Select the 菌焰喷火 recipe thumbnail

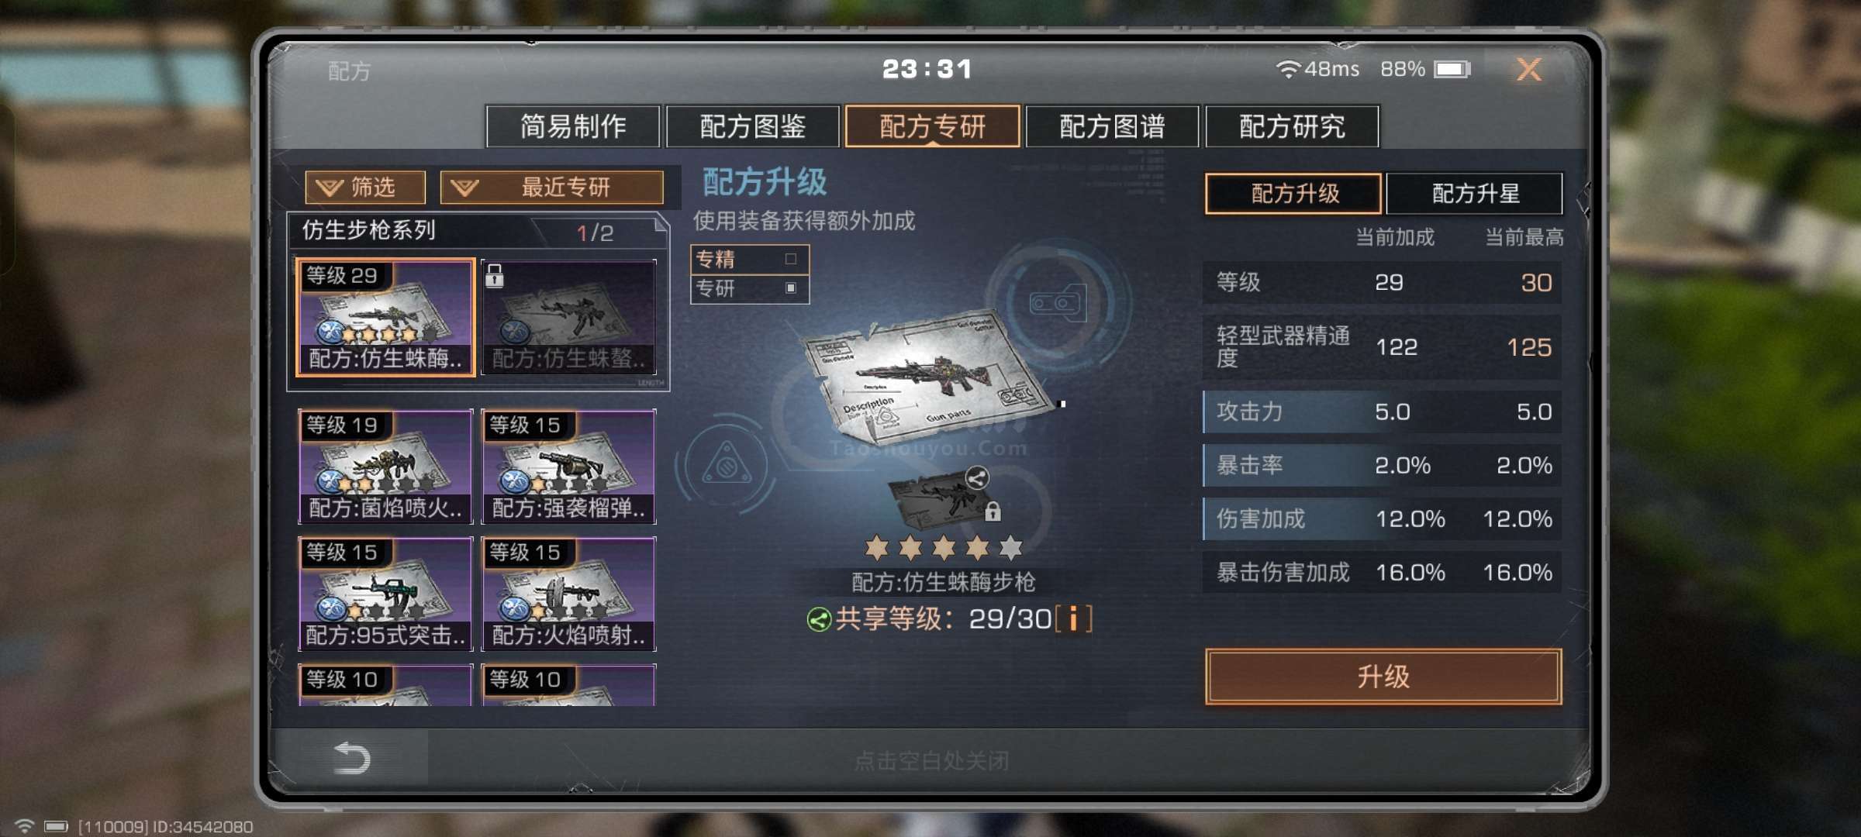(x=385, y=467)
